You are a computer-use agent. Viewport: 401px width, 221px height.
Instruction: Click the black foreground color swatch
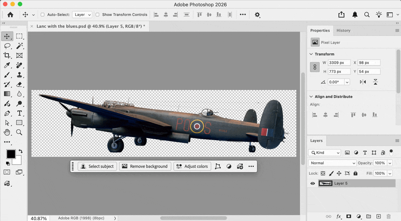pyautogui.click(x=11, y=154)
